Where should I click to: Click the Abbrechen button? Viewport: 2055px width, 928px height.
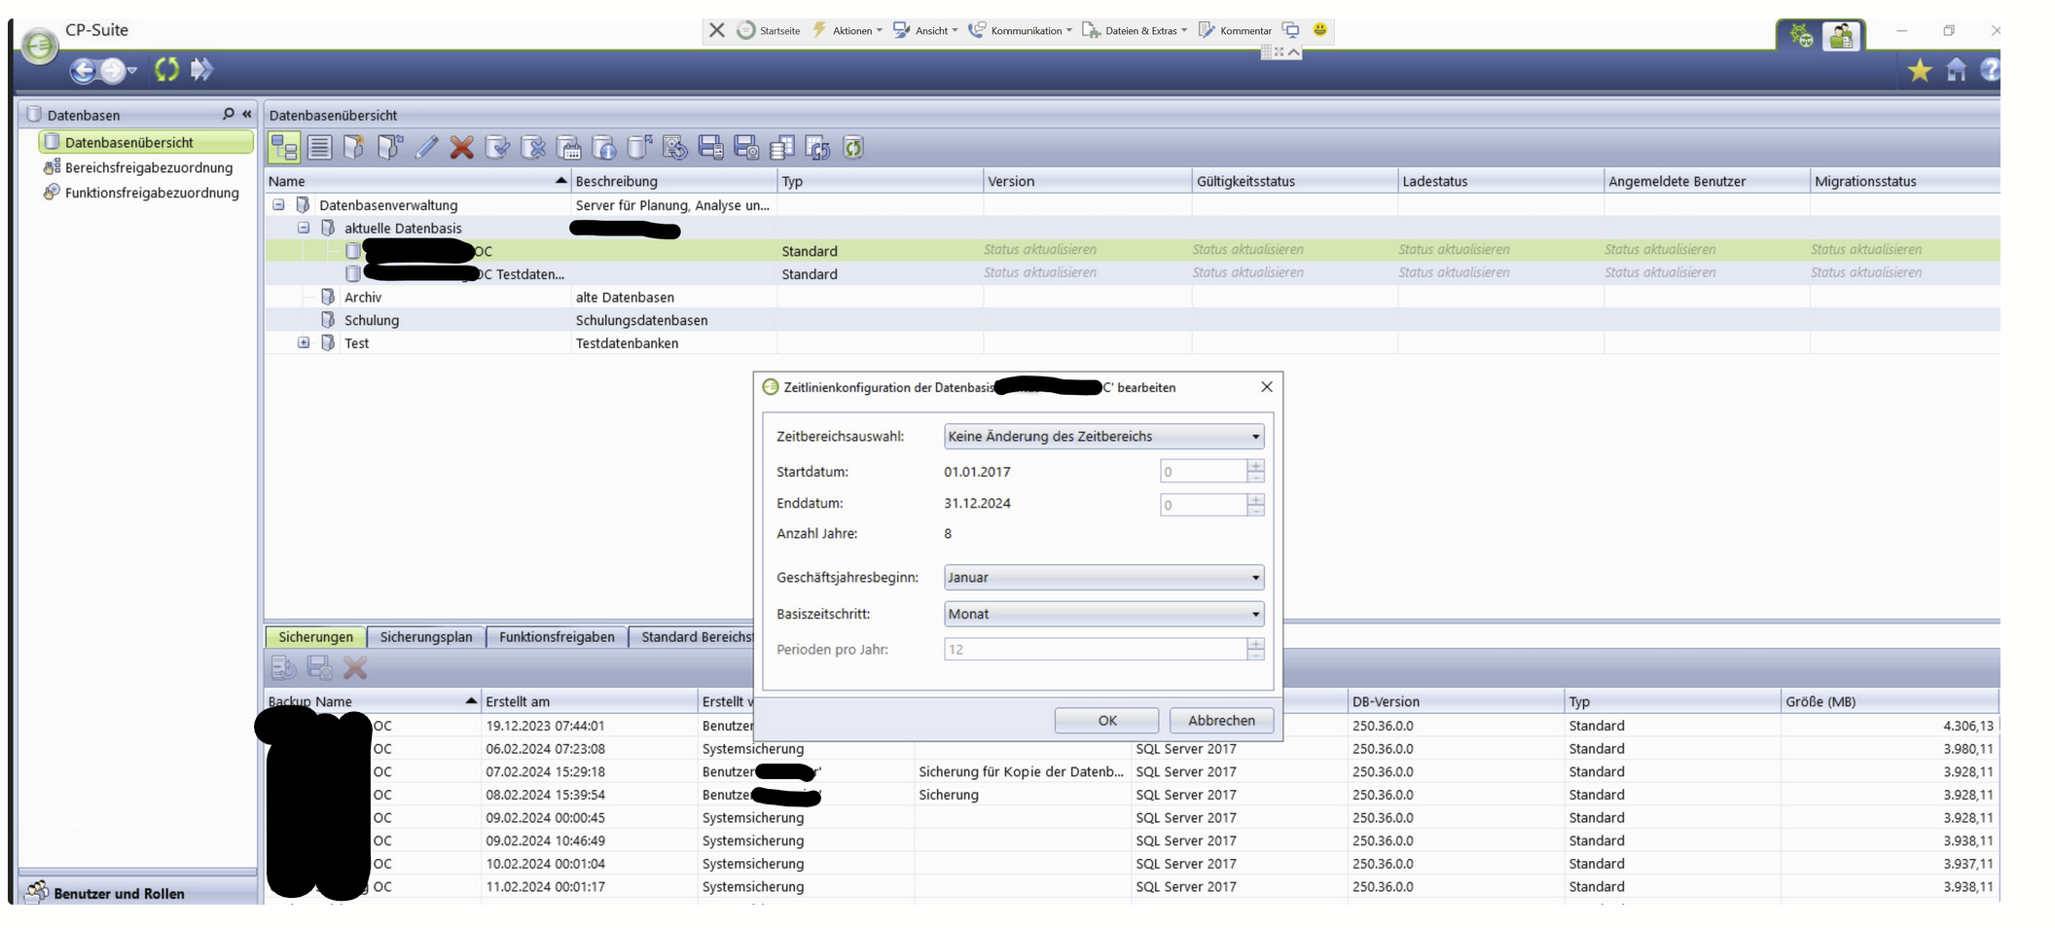[1221, 721]
